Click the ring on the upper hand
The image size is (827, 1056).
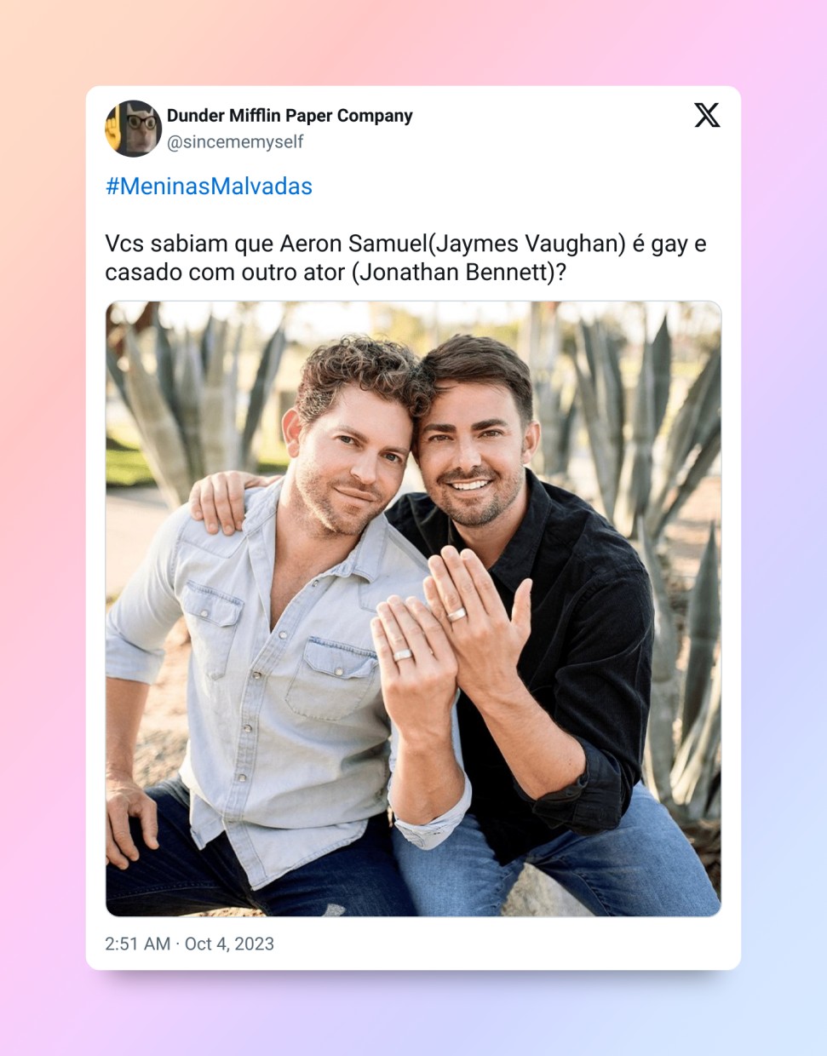457,613
